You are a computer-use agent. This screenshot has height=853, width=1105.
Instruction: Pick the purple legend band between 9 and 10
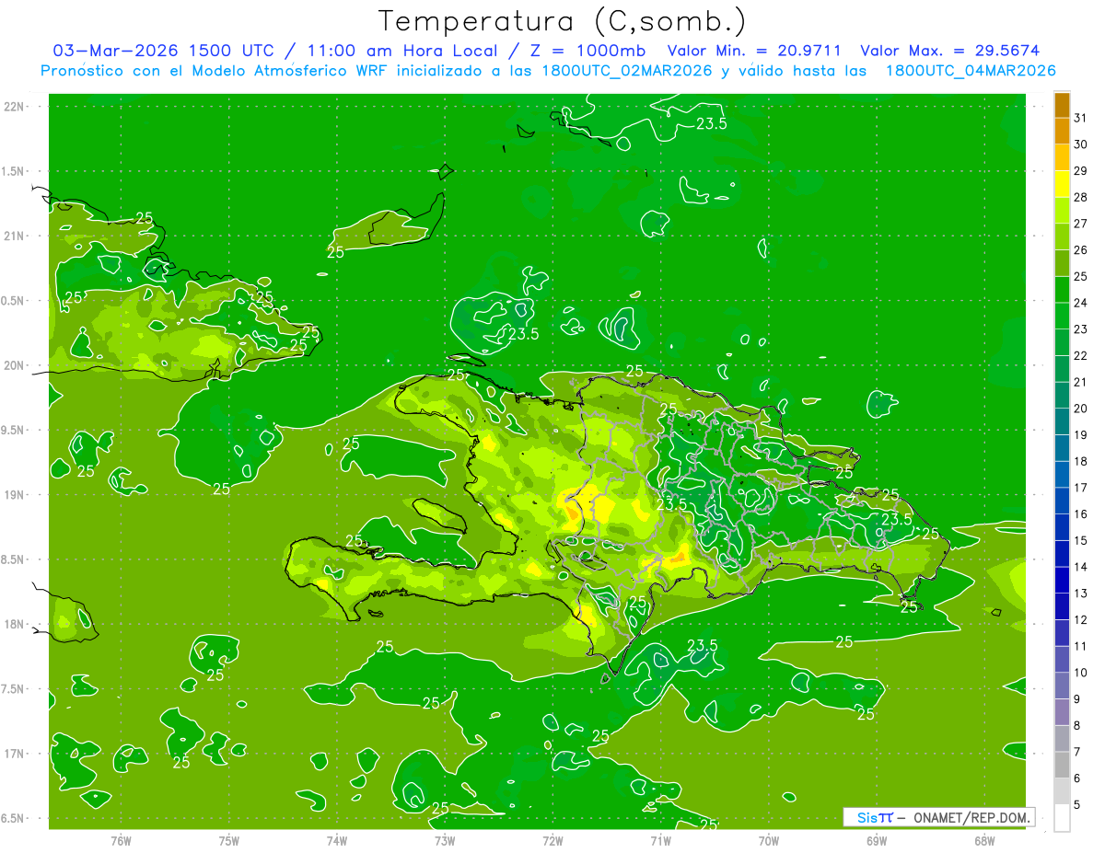pyautogui.click(x=1062, y=686)
